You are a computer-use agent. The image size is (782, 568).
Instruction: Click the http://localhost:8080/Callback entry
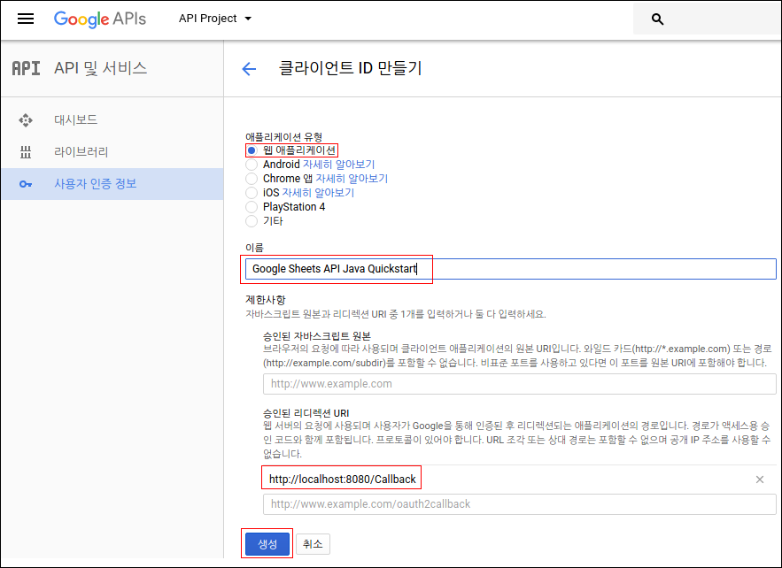tap(342, 480)
